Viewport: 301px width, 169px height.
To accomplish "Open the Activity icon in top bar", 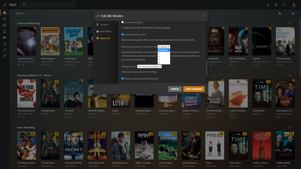I will point(268,5).
